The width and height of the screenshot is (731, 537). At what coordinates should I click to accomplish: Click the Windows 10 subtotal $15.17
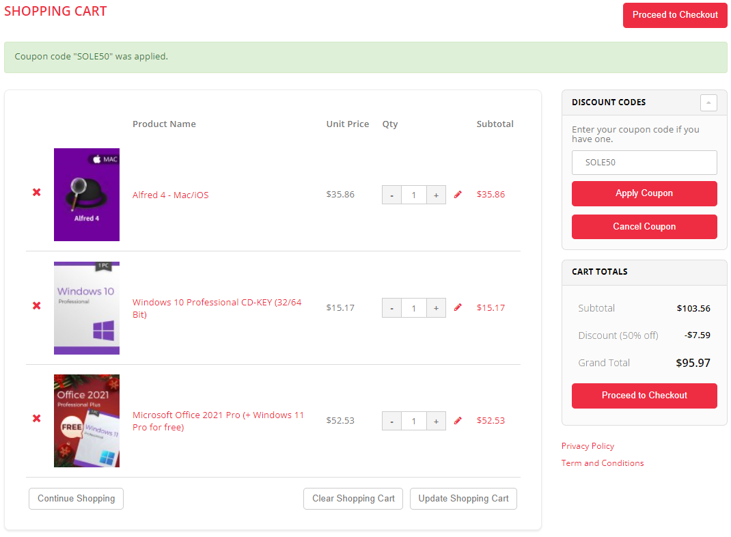491,307
